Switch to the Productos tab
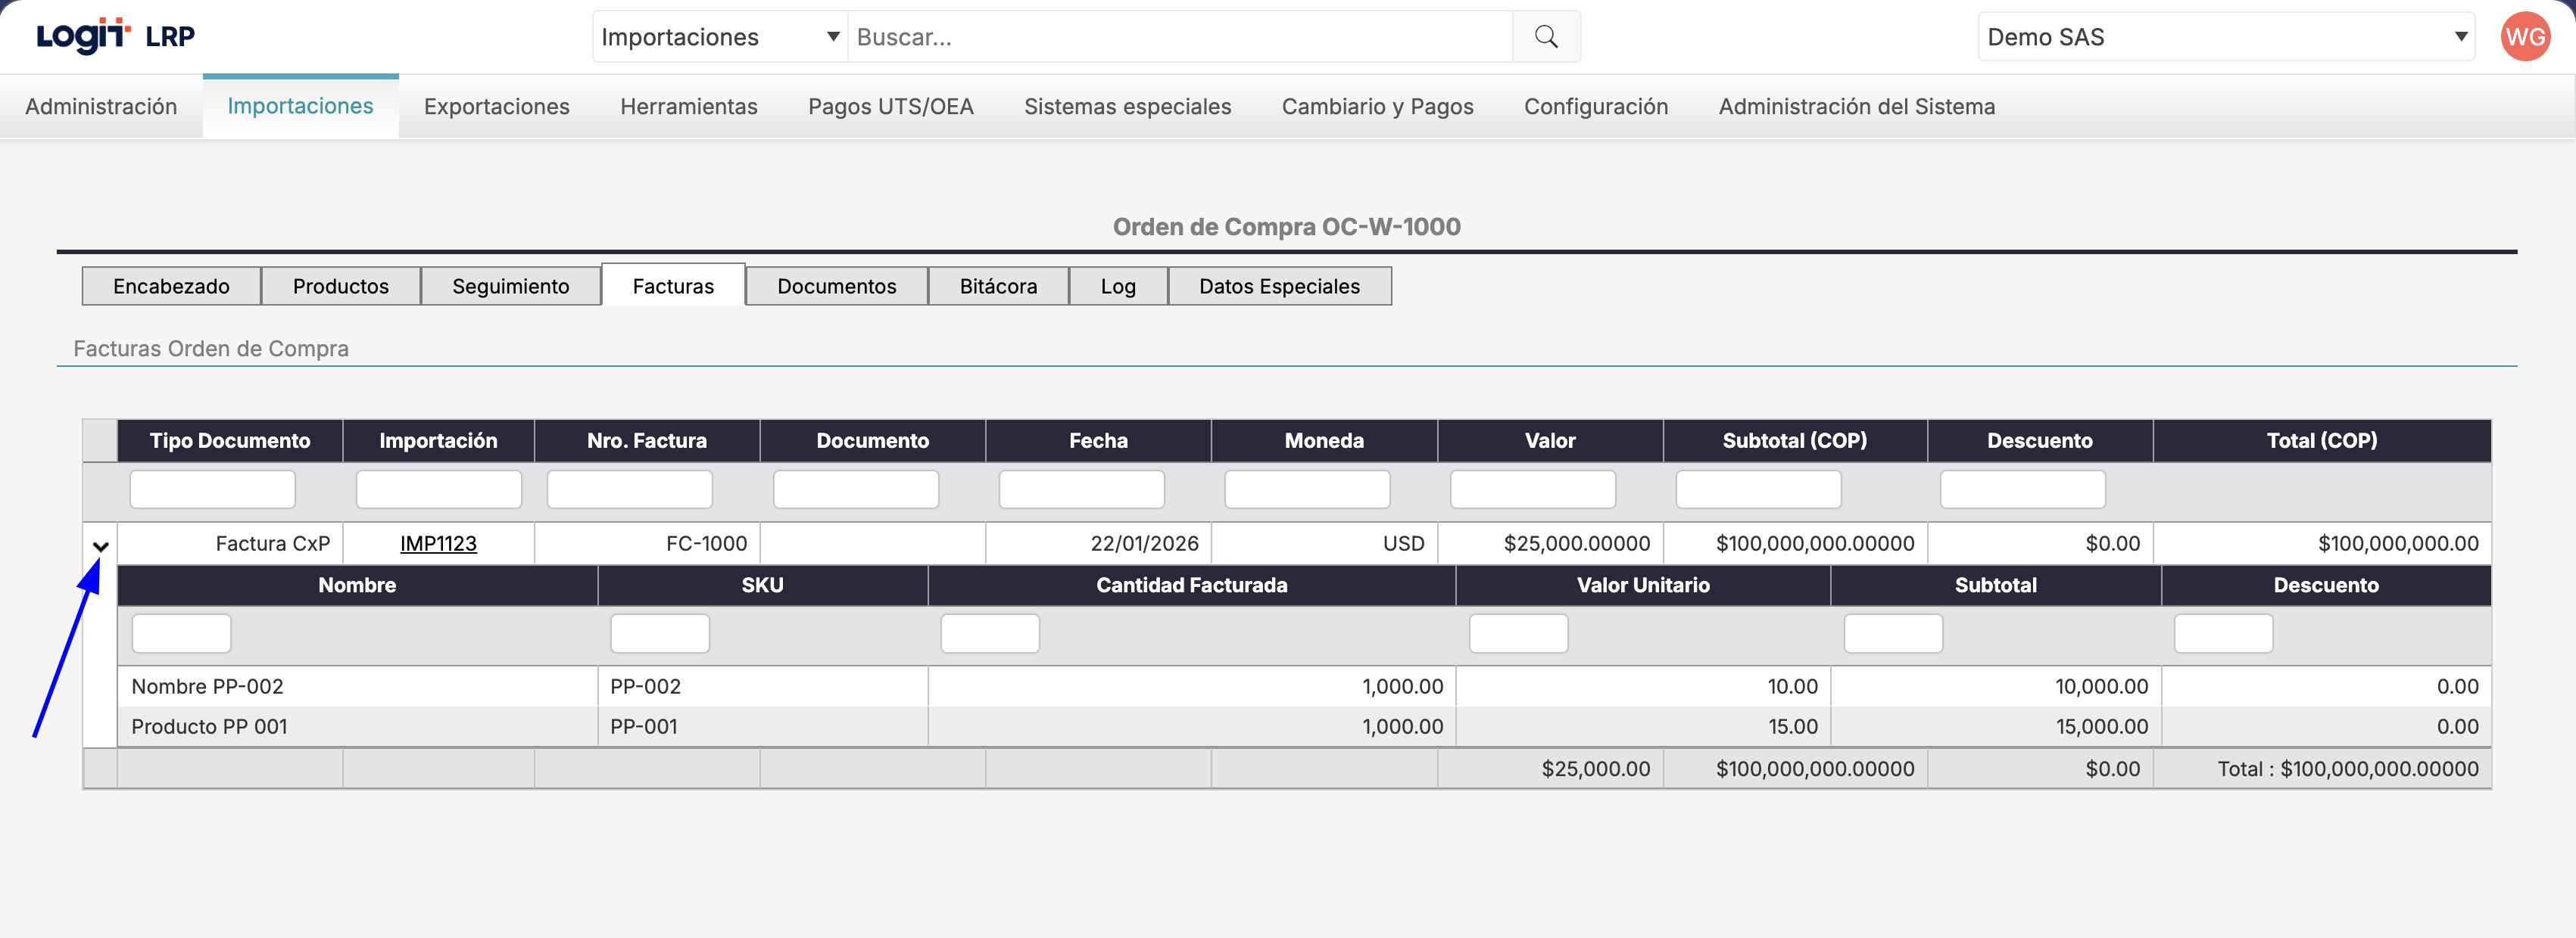Viewport: 2576px width, 938px height. (x=340, y=286)
